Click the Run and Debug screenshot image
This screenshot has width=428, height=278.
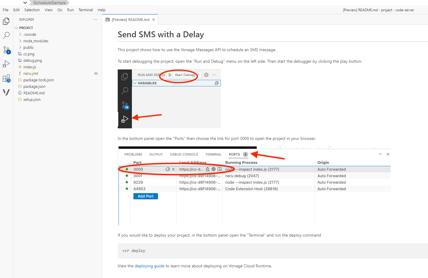click(x=169, y=99)
